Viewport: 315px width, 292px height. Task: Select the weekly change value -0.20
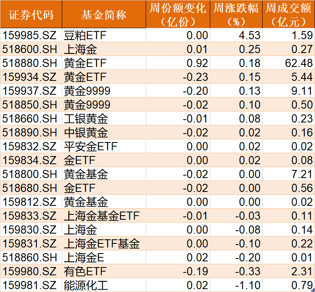[x=248, y=257]
